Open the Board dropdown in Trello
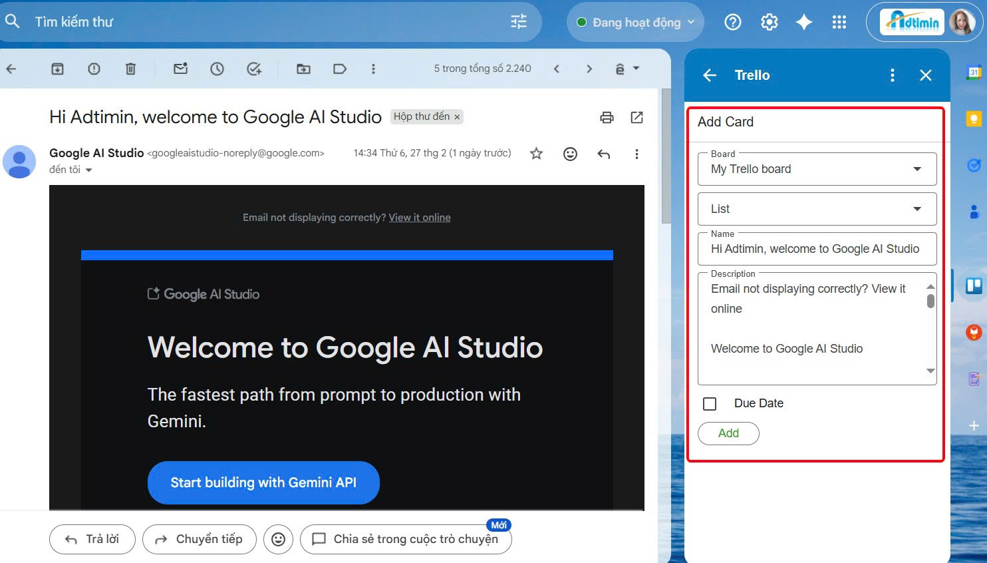 (x=817, y=169)
